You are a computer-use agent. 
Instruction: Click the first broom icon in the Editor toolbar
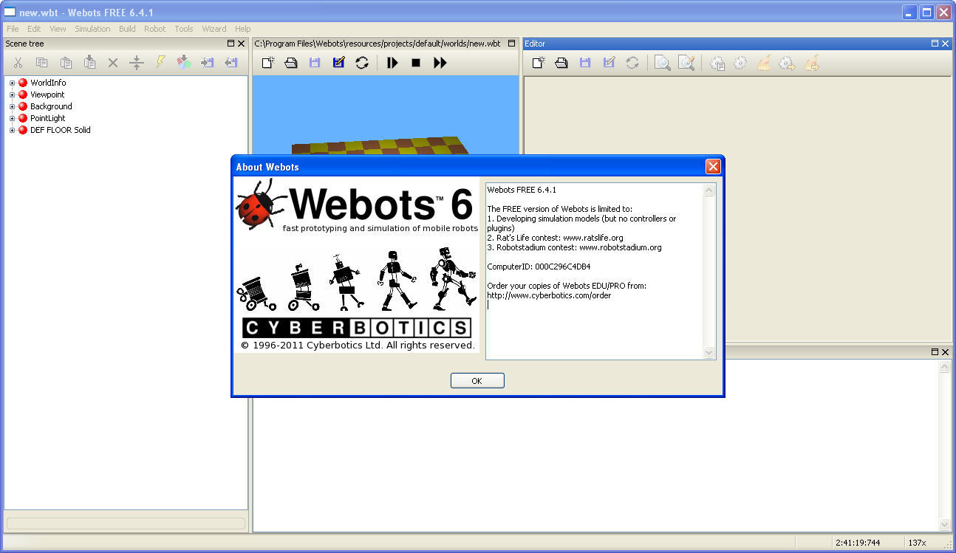point(764,63)
